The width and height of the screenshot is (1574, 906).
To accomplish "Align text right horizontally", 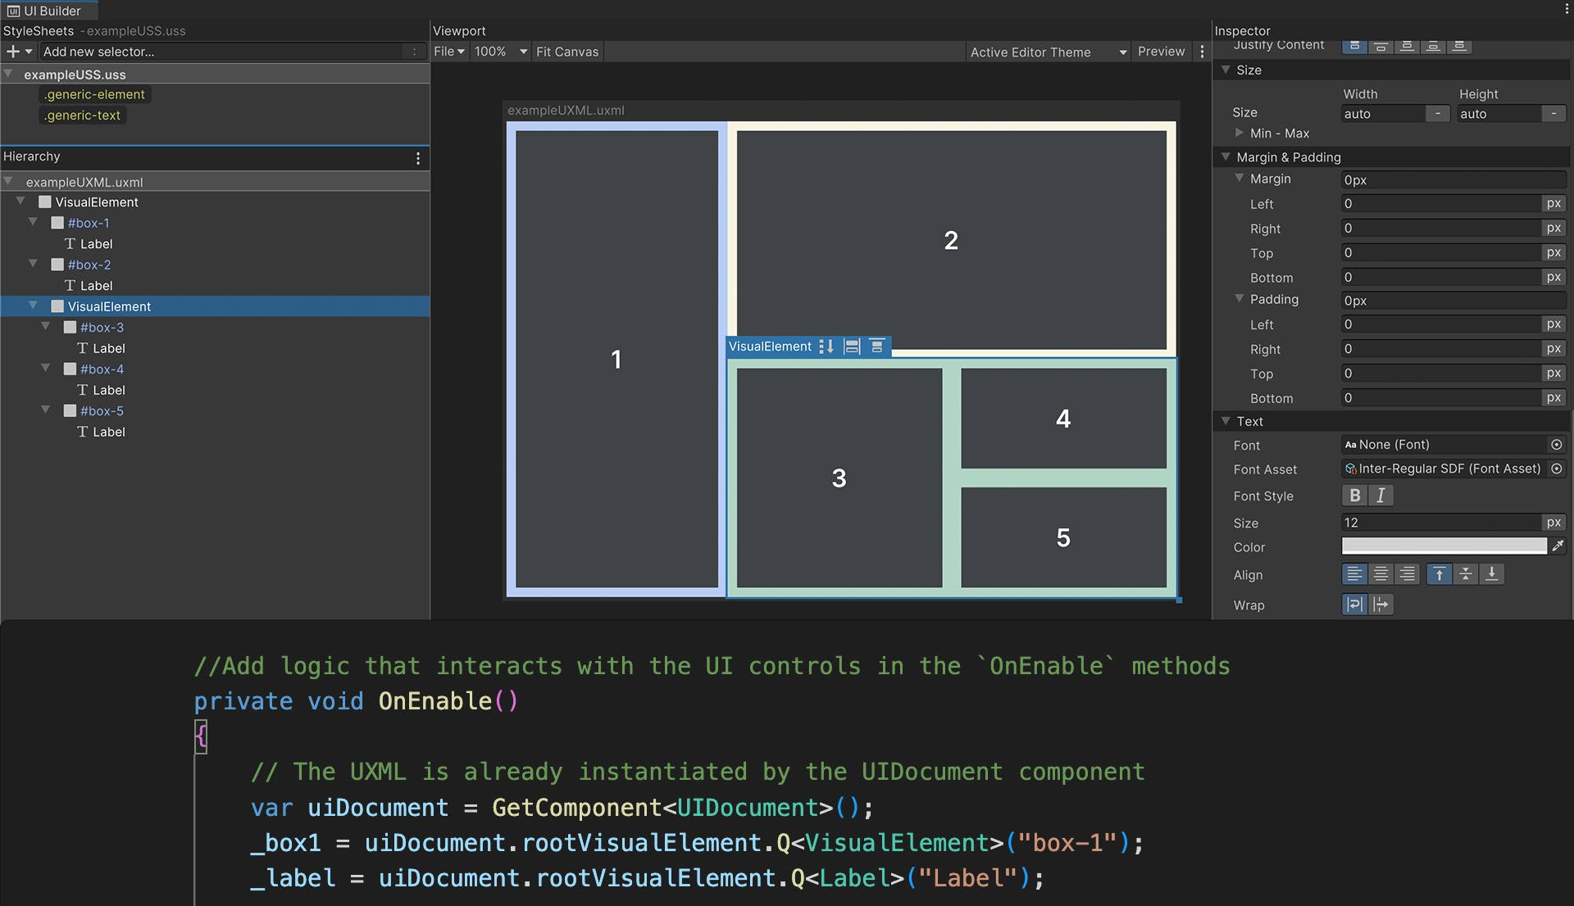I will coord(1407,574).
